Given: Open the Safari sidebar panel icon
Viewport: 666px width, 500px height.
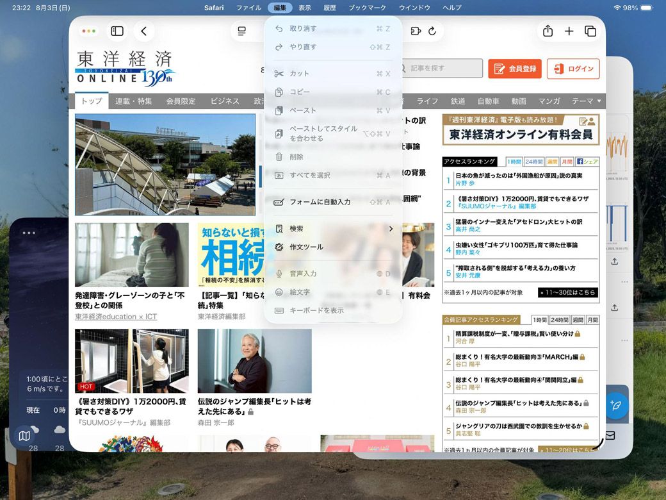Looking at the screenshot, I should tap(117, 31).
